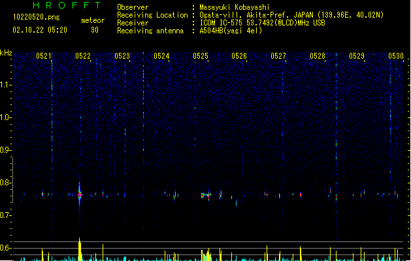Click the Observer label
Screen dimensions: 411x261
(x=133, y=7)
